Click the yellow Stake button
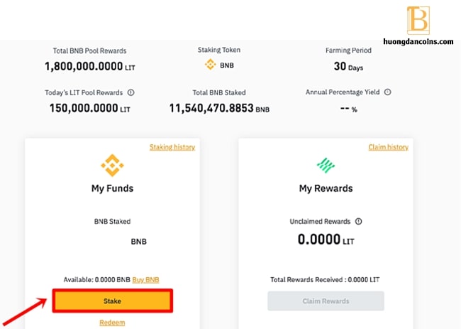 coord(113,301)
